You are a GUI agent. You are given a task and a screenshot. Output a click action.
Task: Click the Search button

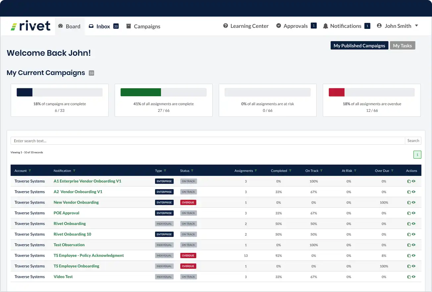413,140
